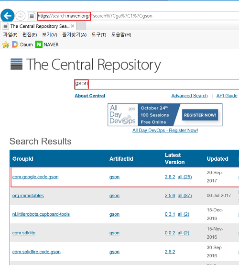Open the 보기(V) menu
239x265 pixels.
click(x=50, y=35)
